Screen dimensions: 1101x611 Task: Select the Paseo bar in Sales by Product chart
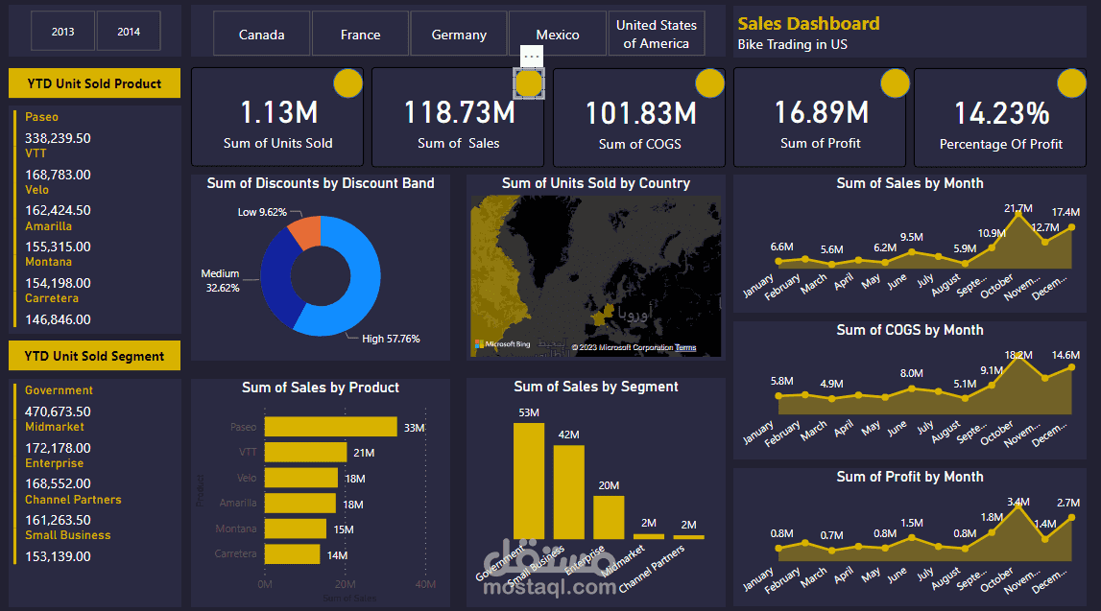(330, 426)
